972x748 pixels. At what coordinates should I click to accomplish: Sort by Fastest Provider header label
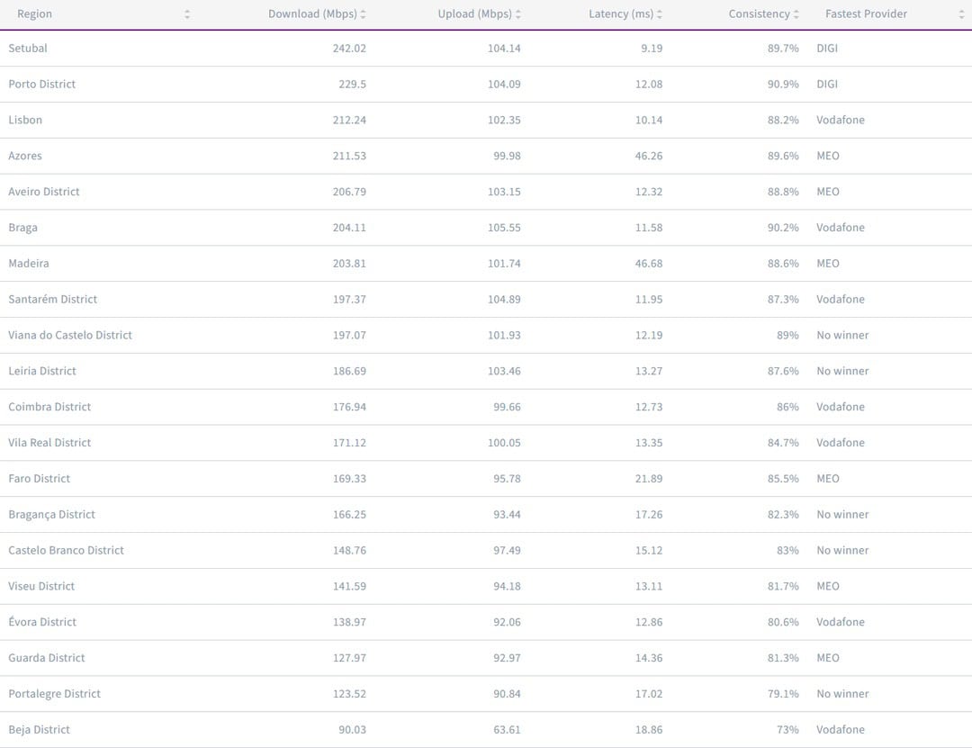[866, 14]
